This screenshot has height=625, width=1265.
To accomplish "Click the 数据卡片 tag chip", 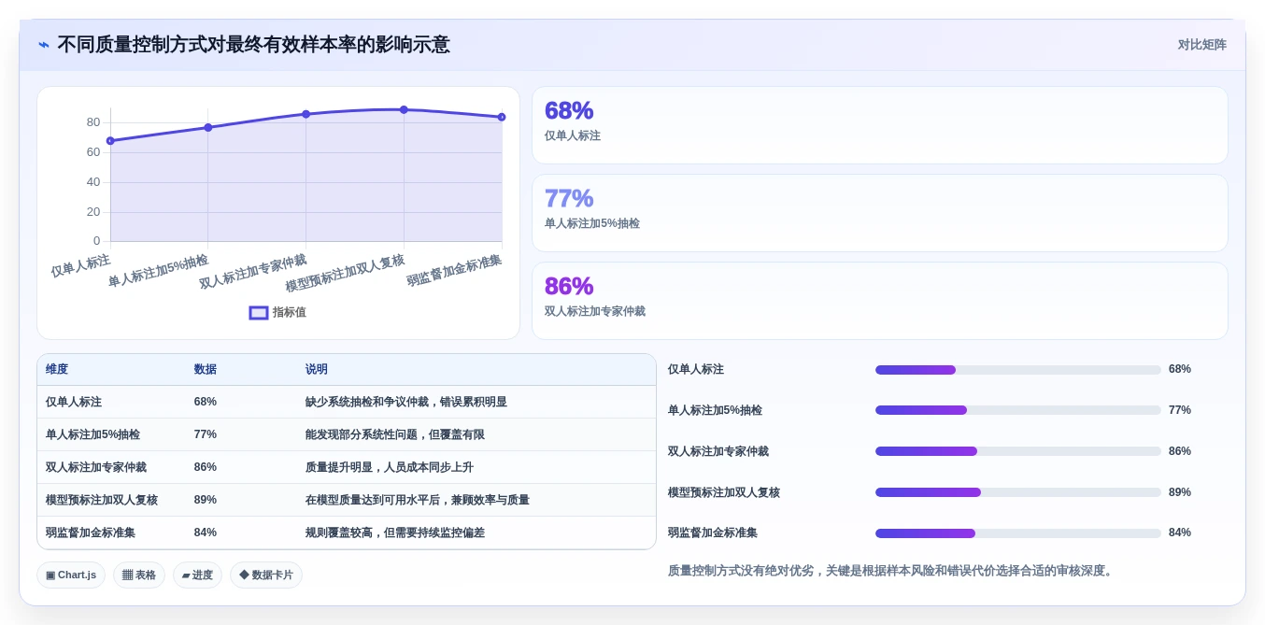I will pyautogui.click(x=266, y=575).
